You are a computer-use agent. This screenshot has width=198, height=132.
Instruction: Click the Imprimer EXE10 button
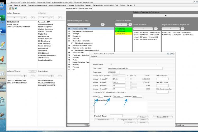(163, 117)
